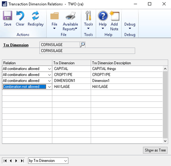Click the Show as Tree button
Screen dimensions: 171x166
[155, 150]
